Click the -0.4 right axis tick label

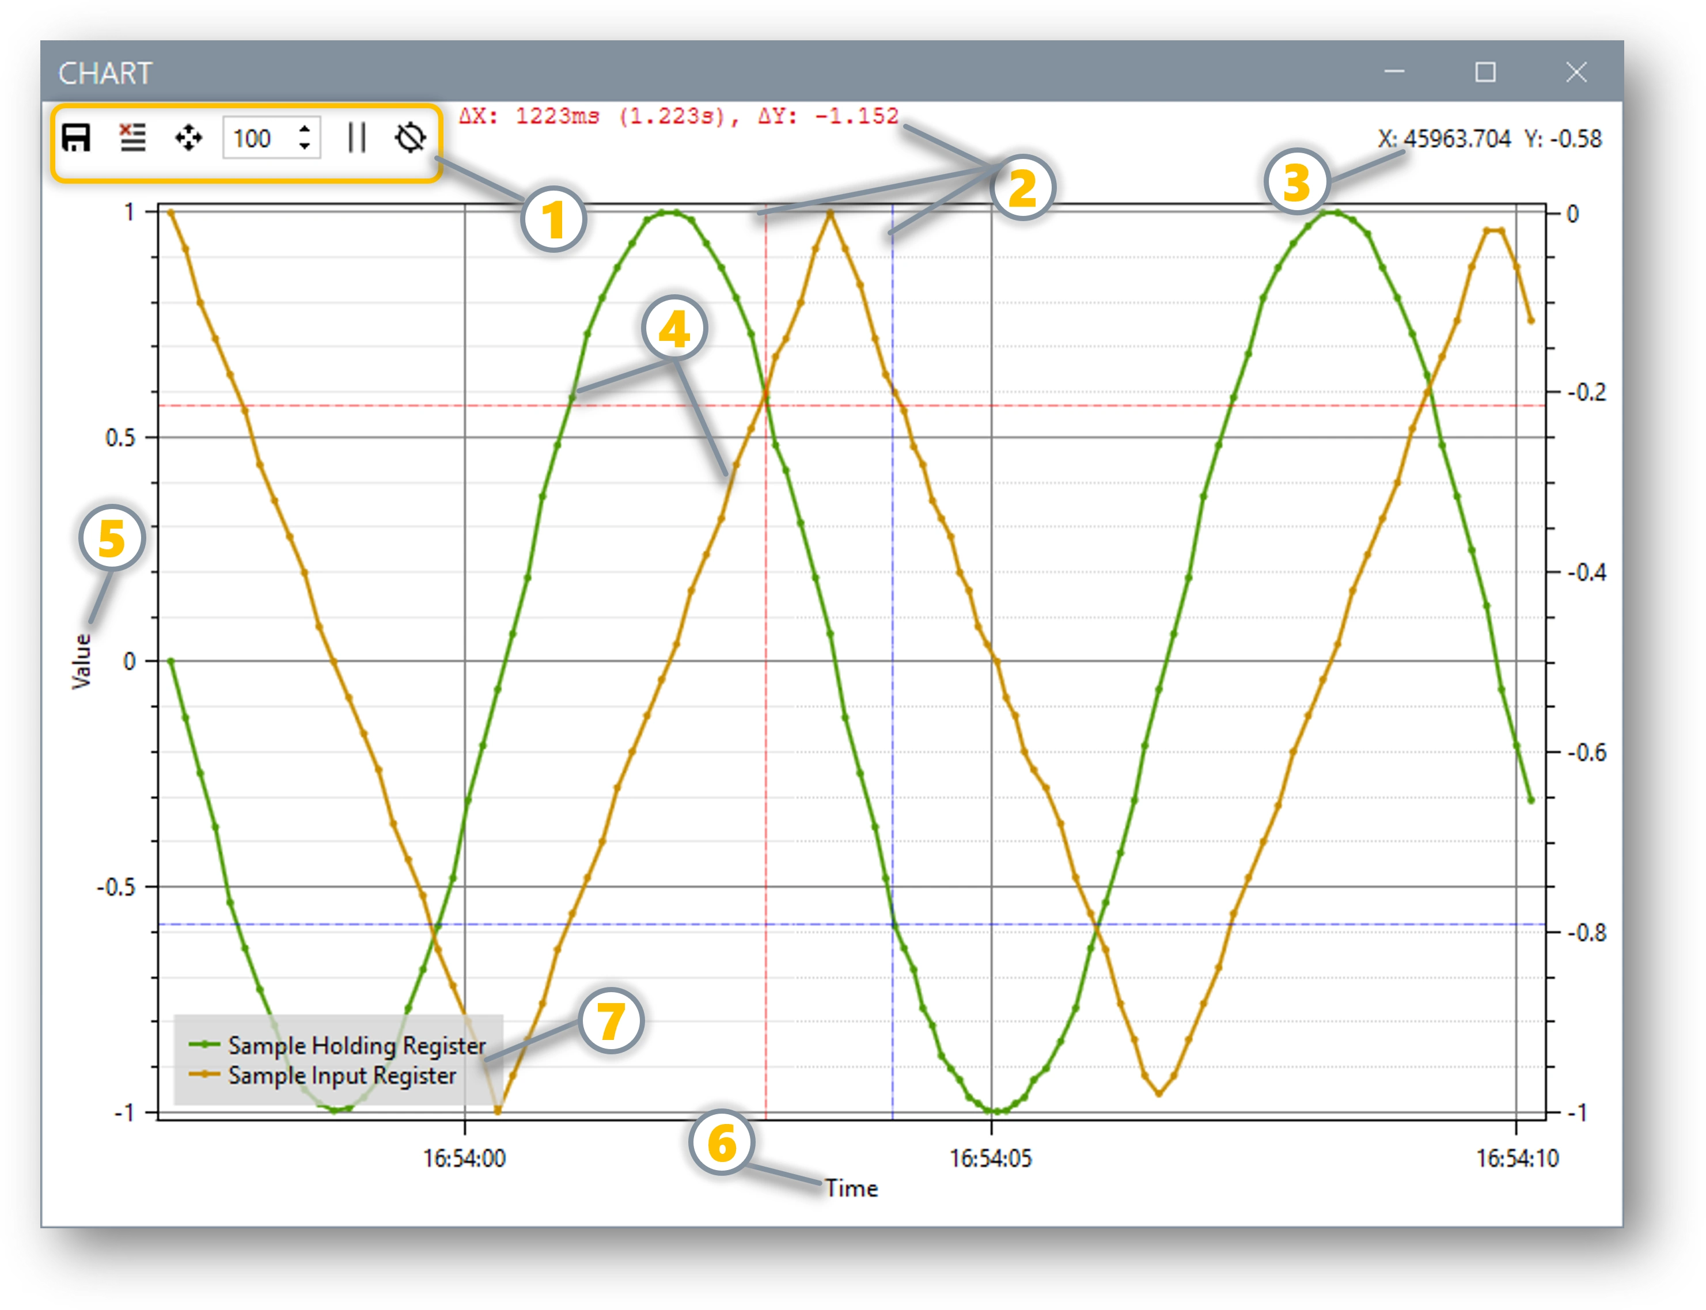(1587, 572)
